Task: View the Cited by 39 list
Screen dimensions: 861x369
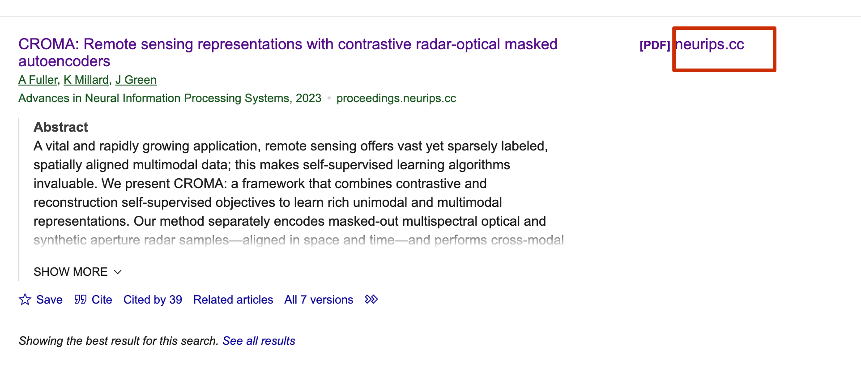Action: pyautogui.click(x=153, y=300)
